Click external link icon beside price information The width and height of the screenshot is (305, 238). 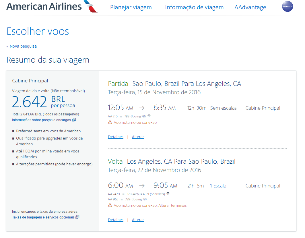[x=74, y=120]
